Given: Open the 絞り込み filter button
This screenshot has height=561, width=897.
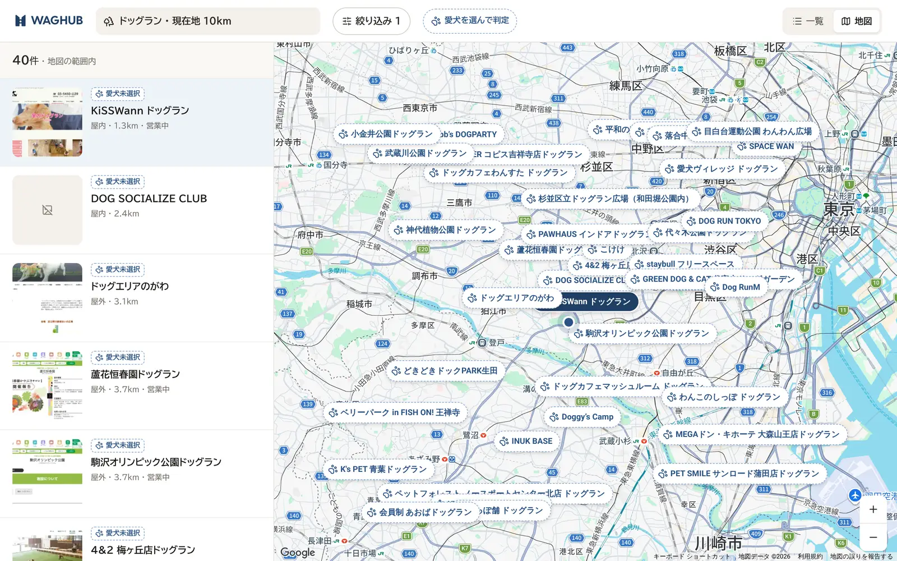Looking at the screenshot, I should click(x=371, y=21).
